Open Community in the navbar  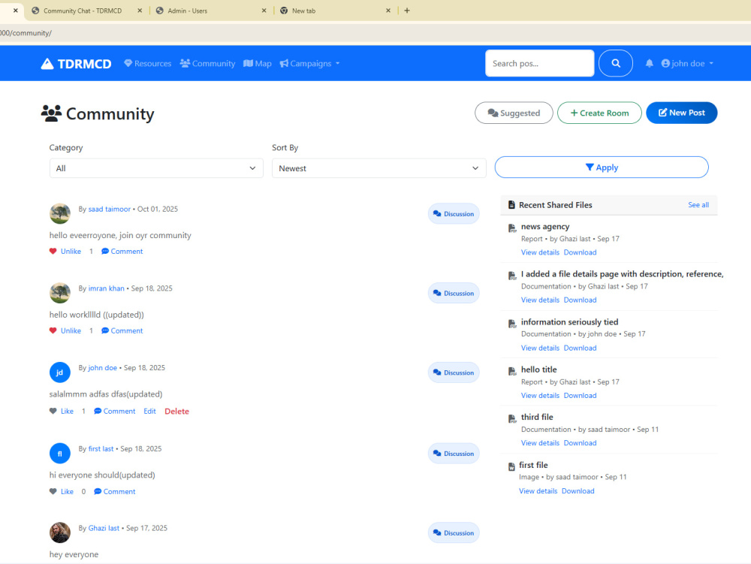(207, 63)
